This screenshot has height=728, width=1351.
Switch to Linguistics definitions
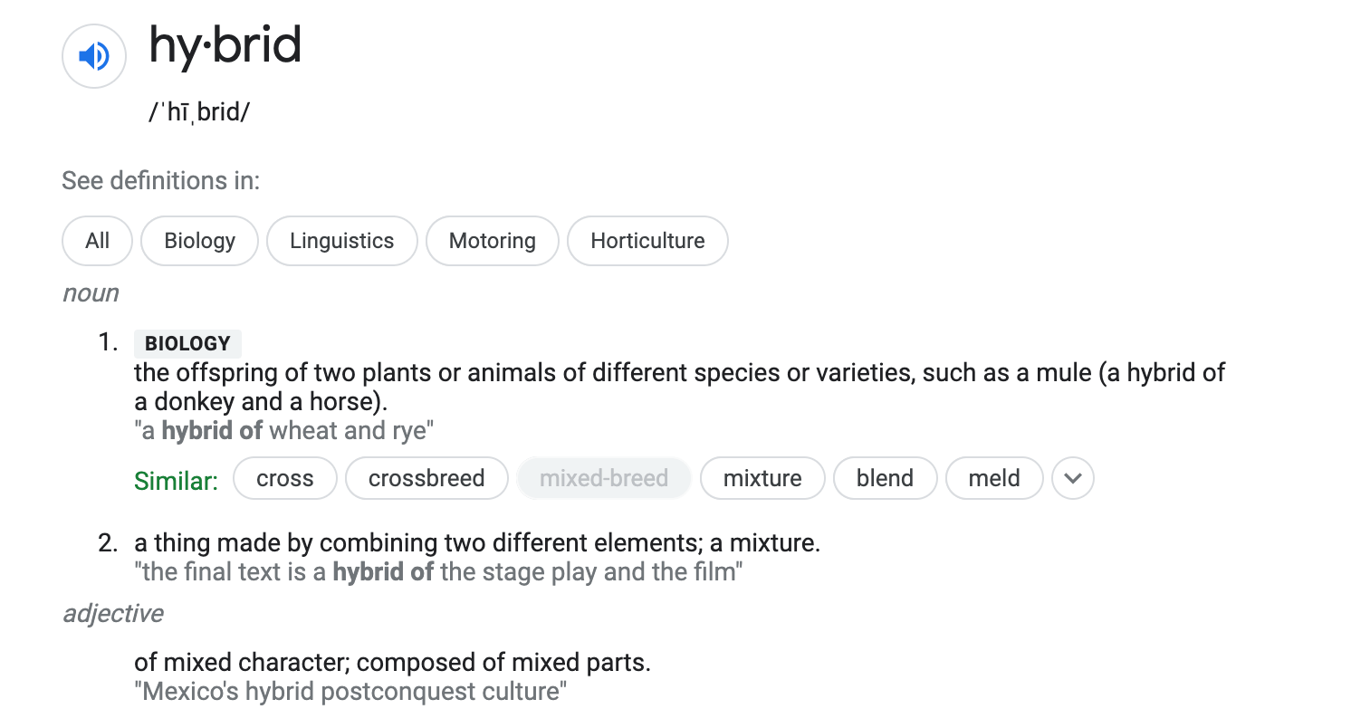[341, 241]
